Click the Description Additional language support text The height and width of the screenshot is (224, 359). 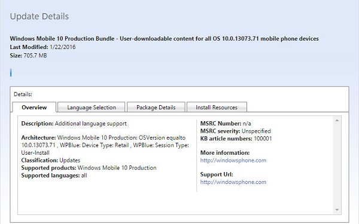[74, 124]
